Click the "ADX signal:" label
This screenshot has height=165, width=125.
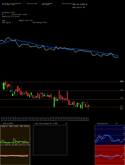pyautogui.click(x=6, y=22)
